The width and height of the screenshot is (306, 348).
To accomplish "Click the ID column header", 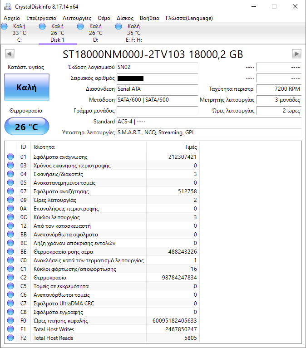I will (x=23, y=147).
